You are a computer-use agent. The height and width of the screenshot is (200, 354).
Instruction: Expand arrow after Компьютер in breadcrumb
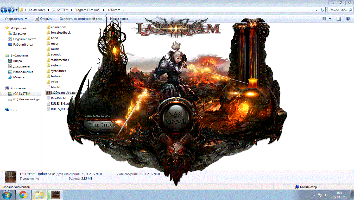click(x=48, y=10)
